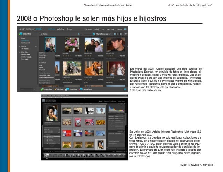The width and height of the screenshot is (223, 172).
Task: Click the refresh icon in Photoshop Express toolbar
Action: (x=125, y=34)
